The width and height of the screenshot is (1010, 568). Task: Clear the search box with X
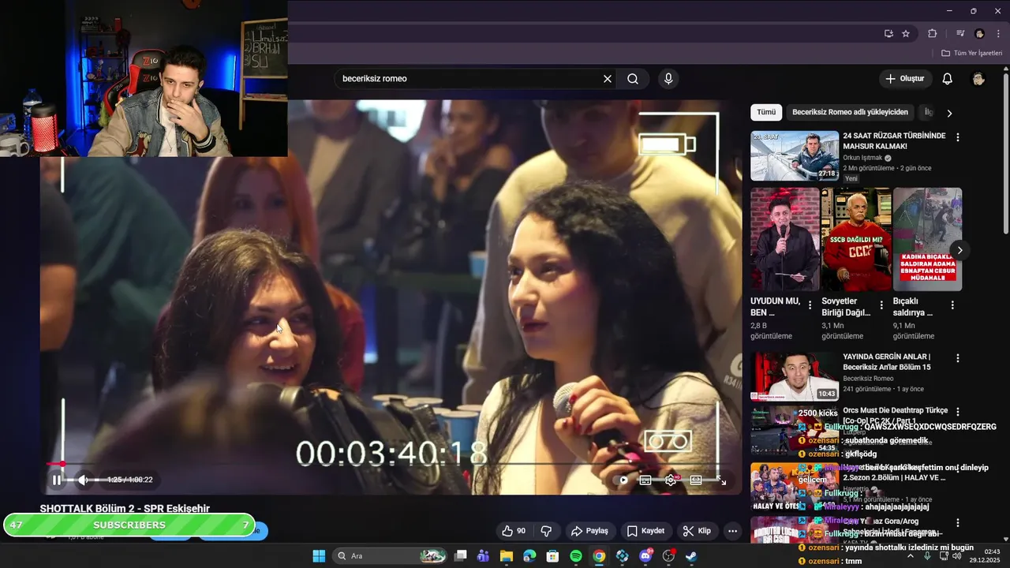click(x=608, y=79)
